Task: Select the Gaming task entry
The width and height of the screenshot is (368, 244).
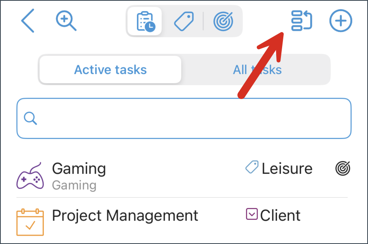Action: [x=79, y=169]
